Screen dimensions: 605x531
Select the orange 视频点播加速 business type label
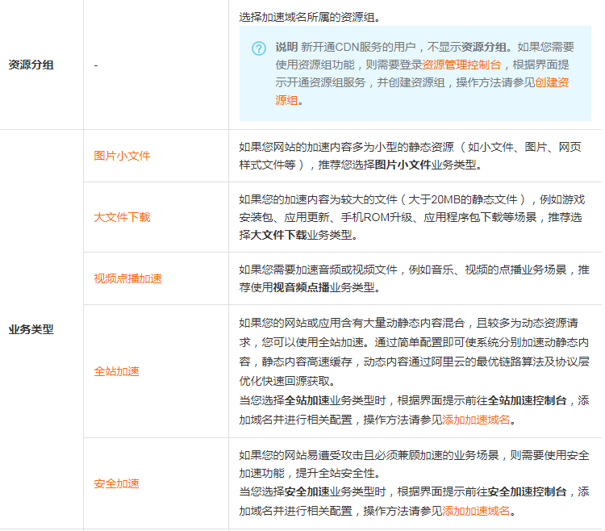[127, 278]
